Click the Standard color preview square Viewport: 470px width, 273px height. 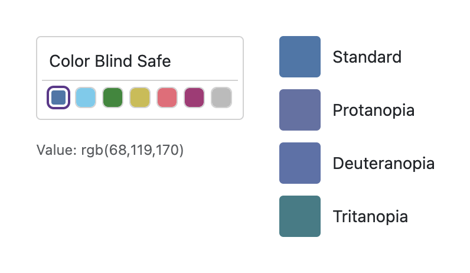point(300,57)
